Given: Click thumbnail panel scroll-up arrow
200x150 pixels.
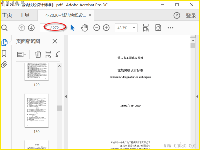Looking at the screenshot, I should 59,66.
